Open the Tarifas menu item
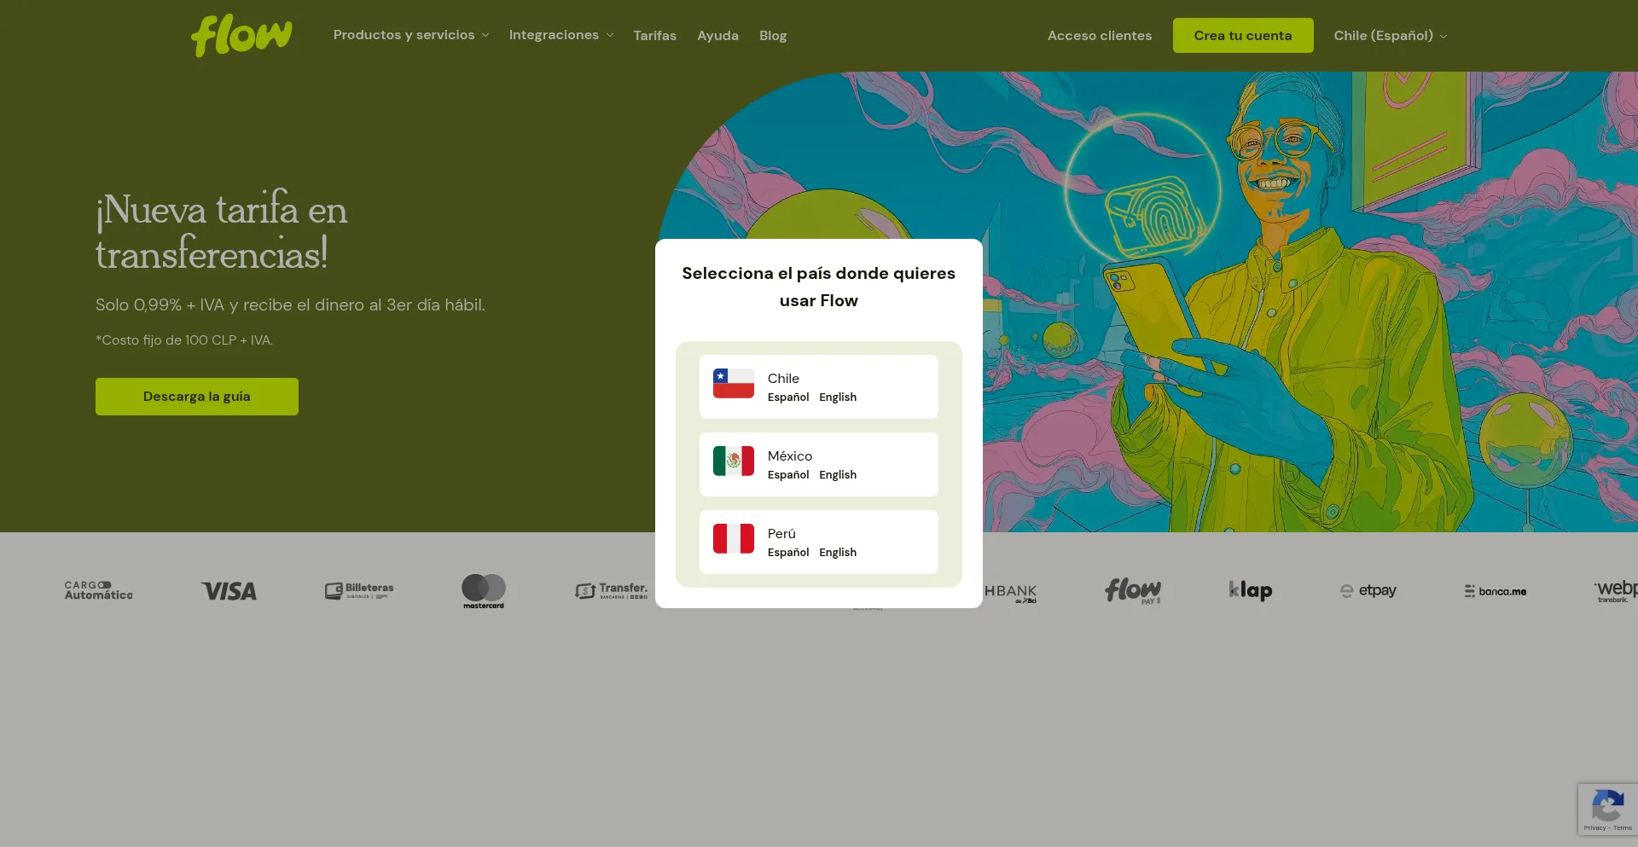The image size is (1638, 847). pos(654,36)
